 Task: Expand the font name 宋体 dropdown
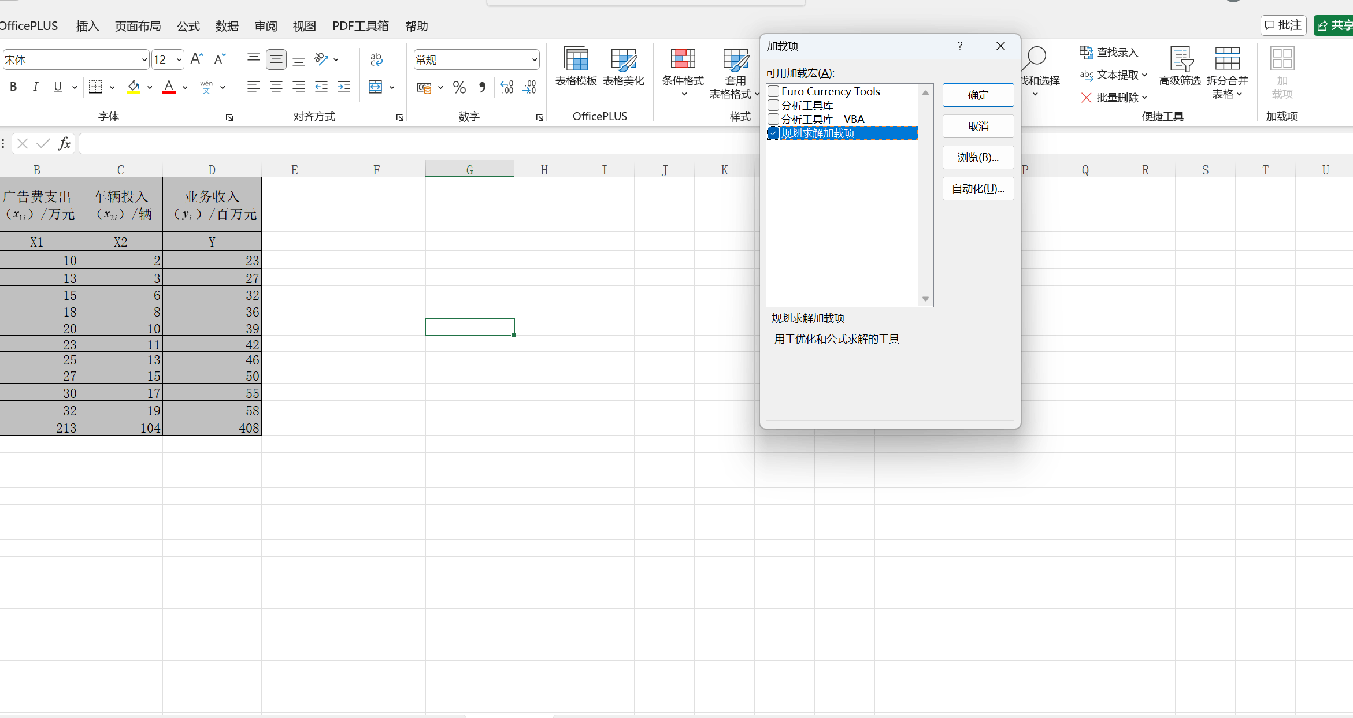click(144, 59)
